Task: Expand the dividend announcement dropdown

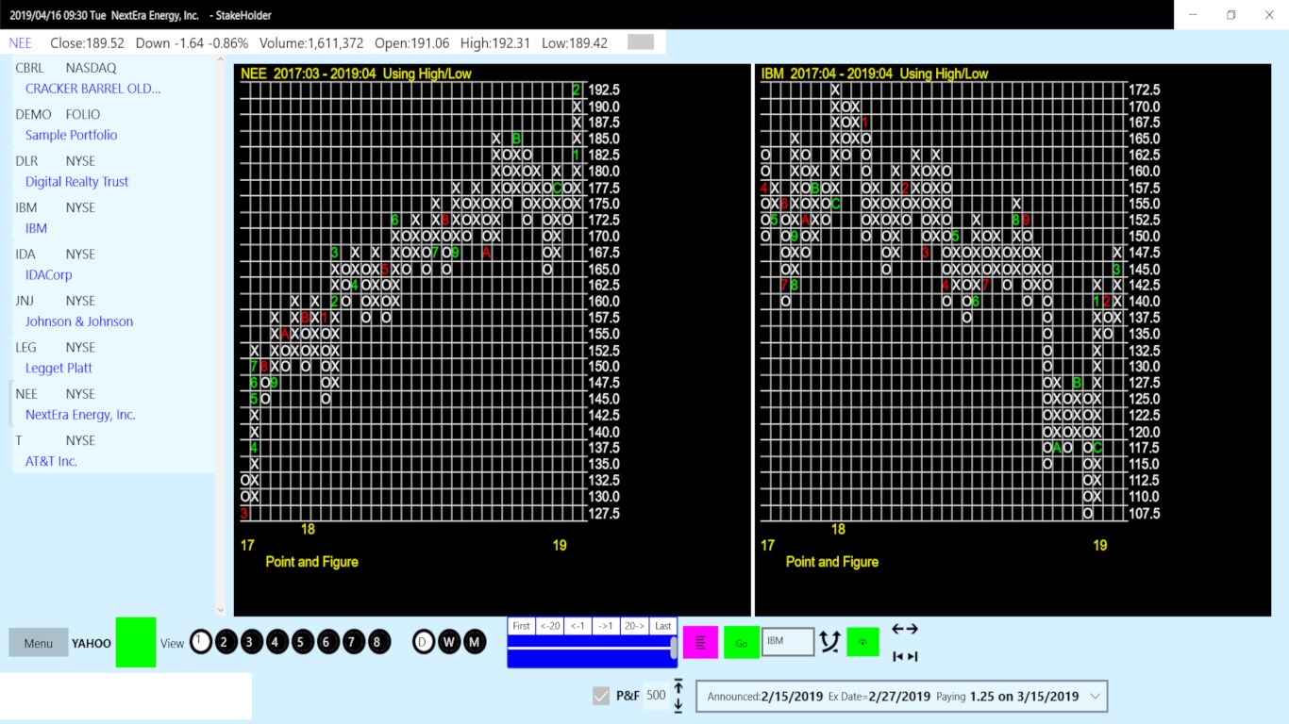Action: pos(1096,697)
